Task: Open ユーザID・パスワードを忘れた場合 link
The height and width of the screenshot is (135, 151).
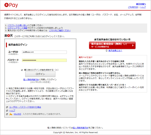Action: (25, 107)
